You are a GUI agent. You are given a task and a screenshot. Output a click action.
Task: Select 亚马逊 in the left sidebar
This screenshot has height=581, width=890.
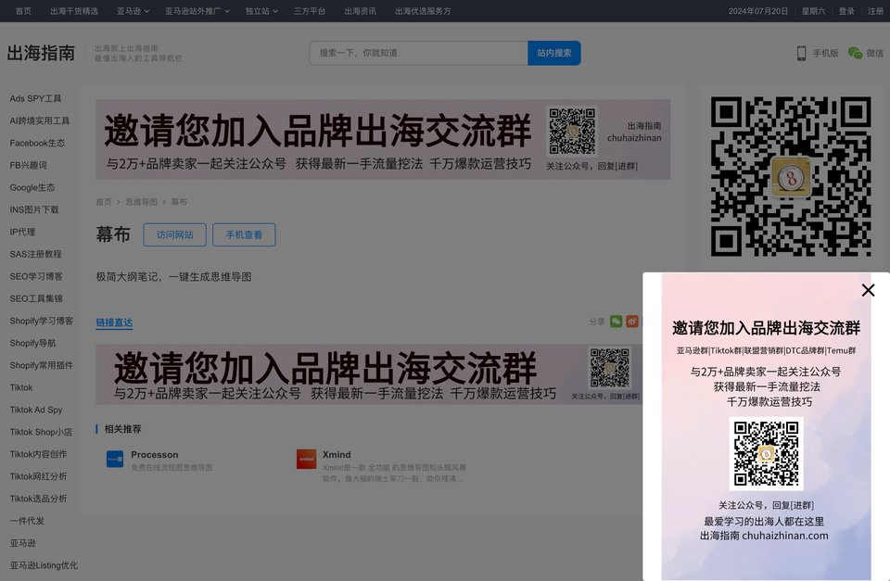pyautogui.click(x=22, y=543)
